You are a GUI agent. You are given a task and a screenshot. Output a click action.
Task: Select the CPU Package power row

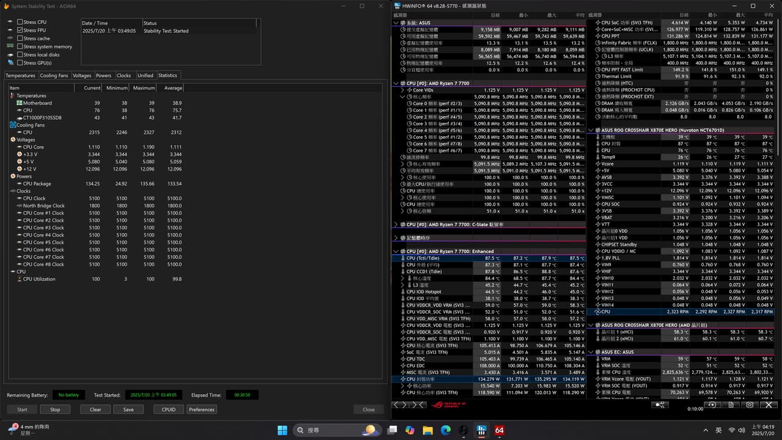96,184
